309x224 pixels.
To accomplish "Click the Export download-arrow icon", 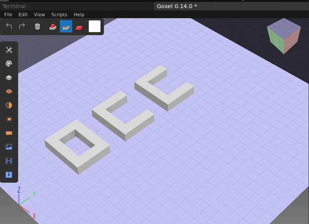I will [x=9, y=175].
